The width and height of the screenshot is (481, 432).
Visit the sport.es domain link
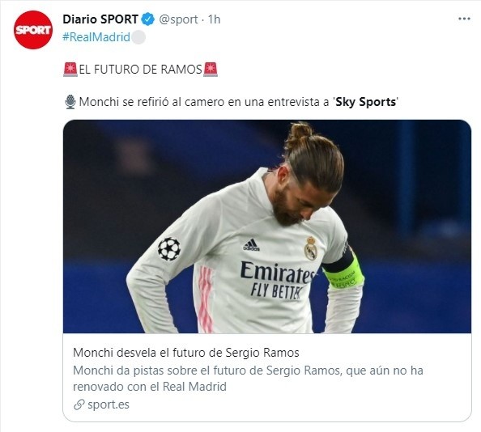click(109, 404)
